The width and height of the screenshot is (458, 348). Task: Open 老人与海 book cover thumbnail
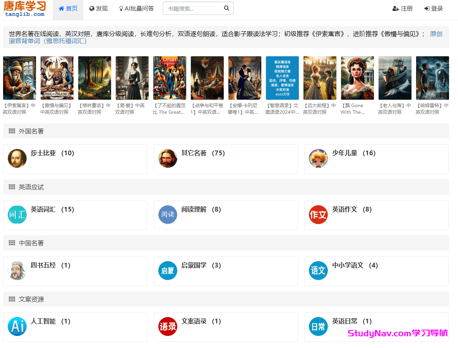pyautogui.click(x=395, y=78)
